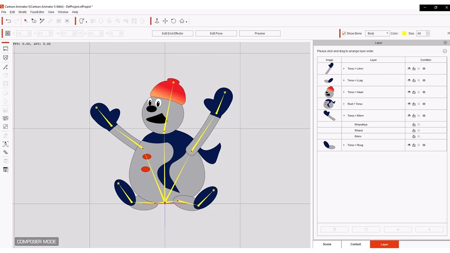This screenshot has height=253, width=450.
Task: Toggle the lock for RHand sublayer
Action: [414, 130]
